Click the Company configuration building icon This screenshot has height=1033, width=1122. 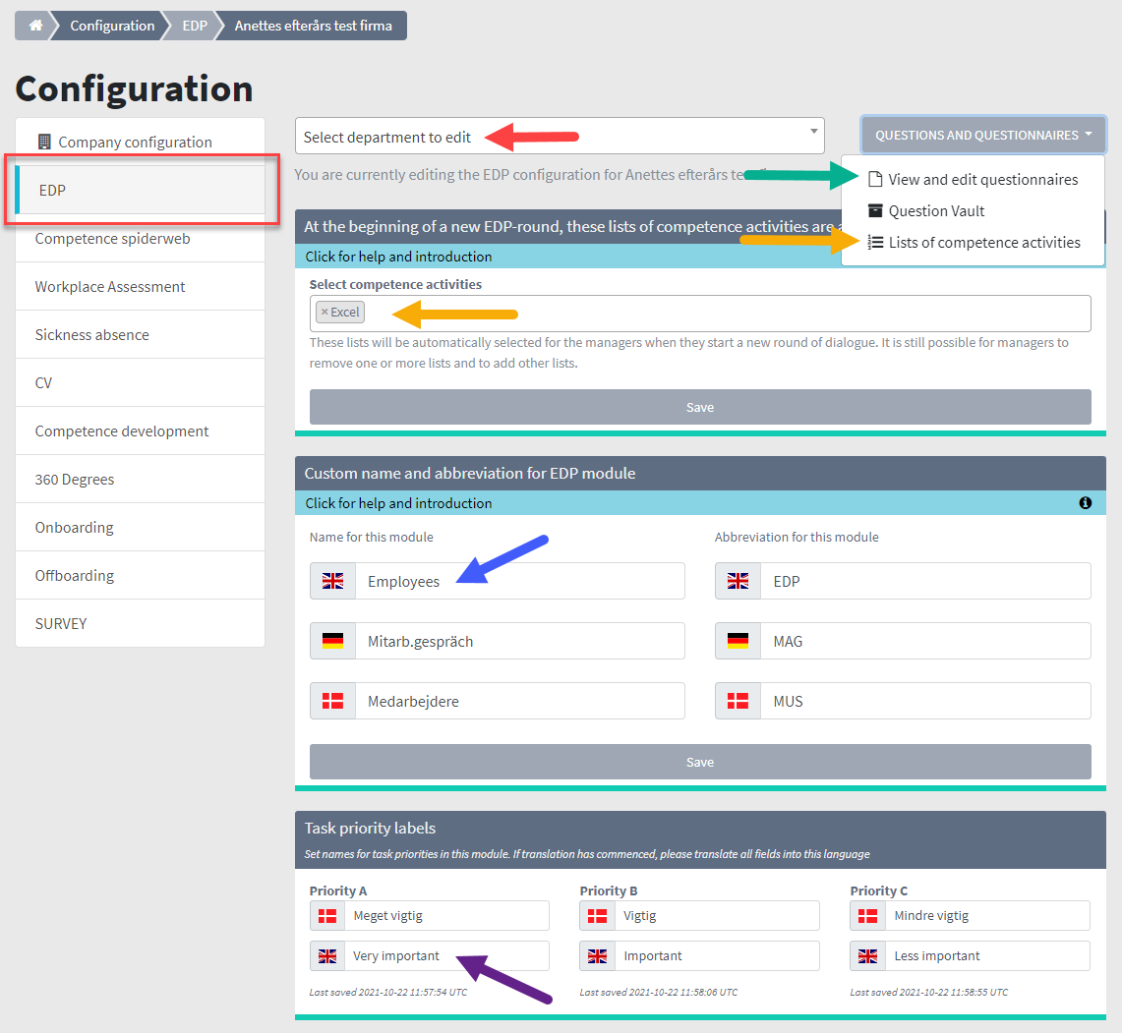tap(44, 142)
